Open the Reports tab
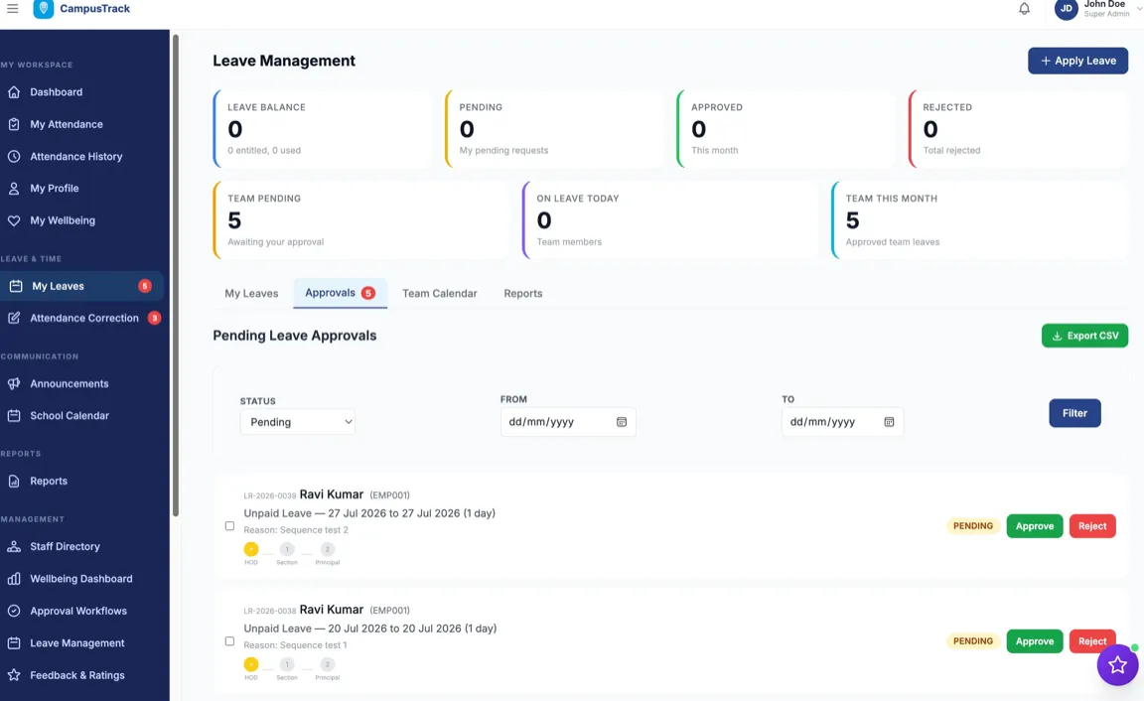This screenshot has height=701, width=1144. click(x=523, y=293)
